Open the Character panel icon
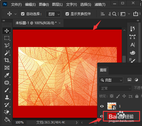The width and height of the screenshot is (142, 126). tap(133, 45)
